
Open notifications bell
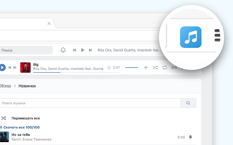[x=63, y=50]
